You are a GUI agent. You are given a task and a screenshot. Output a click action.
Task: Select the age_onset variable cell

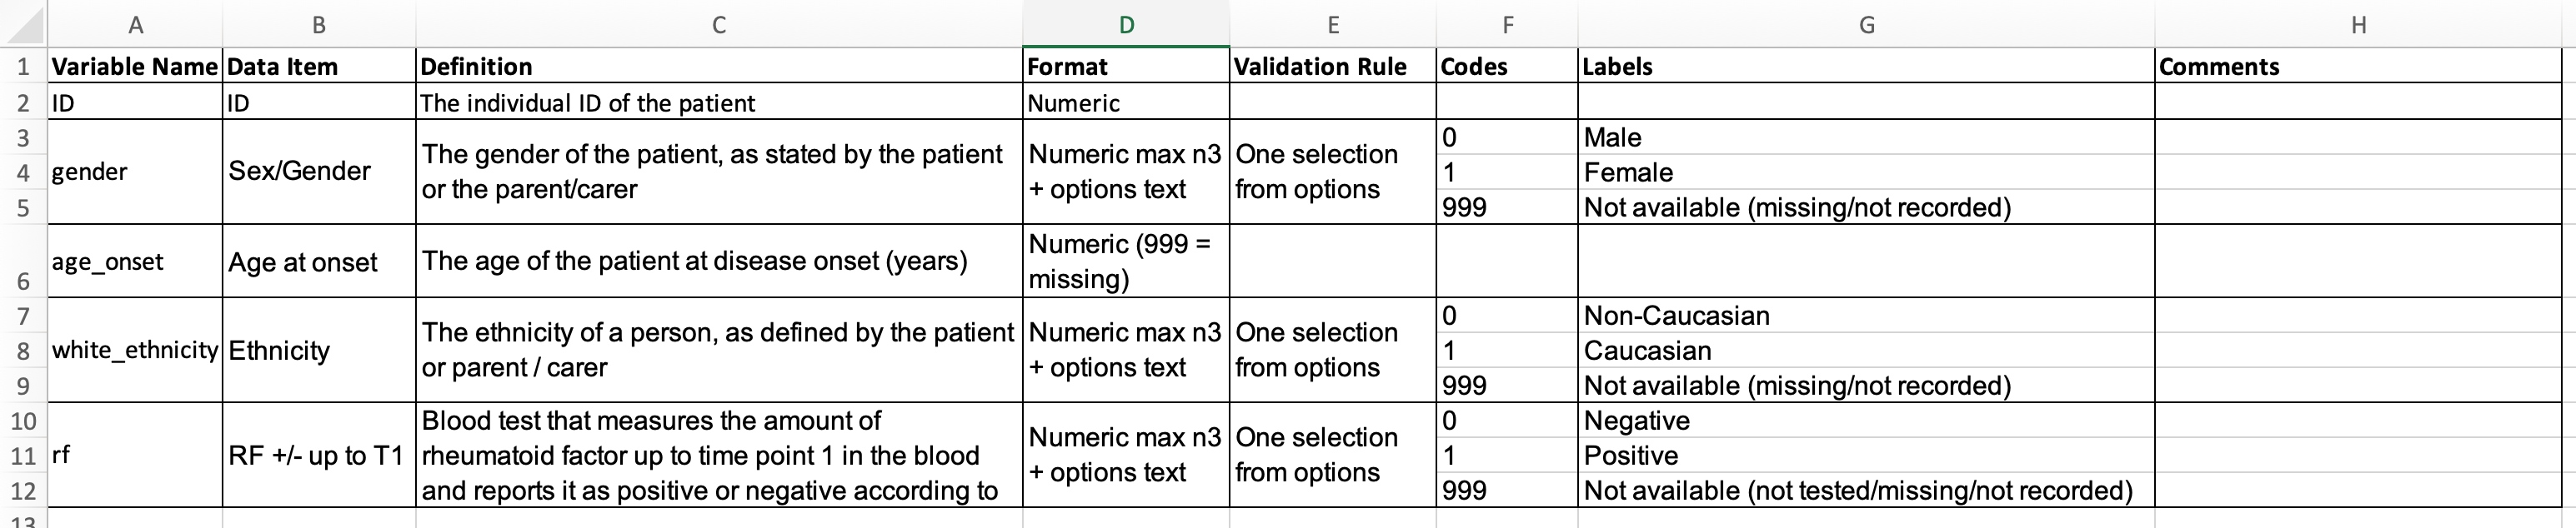[x=135, y=262]
